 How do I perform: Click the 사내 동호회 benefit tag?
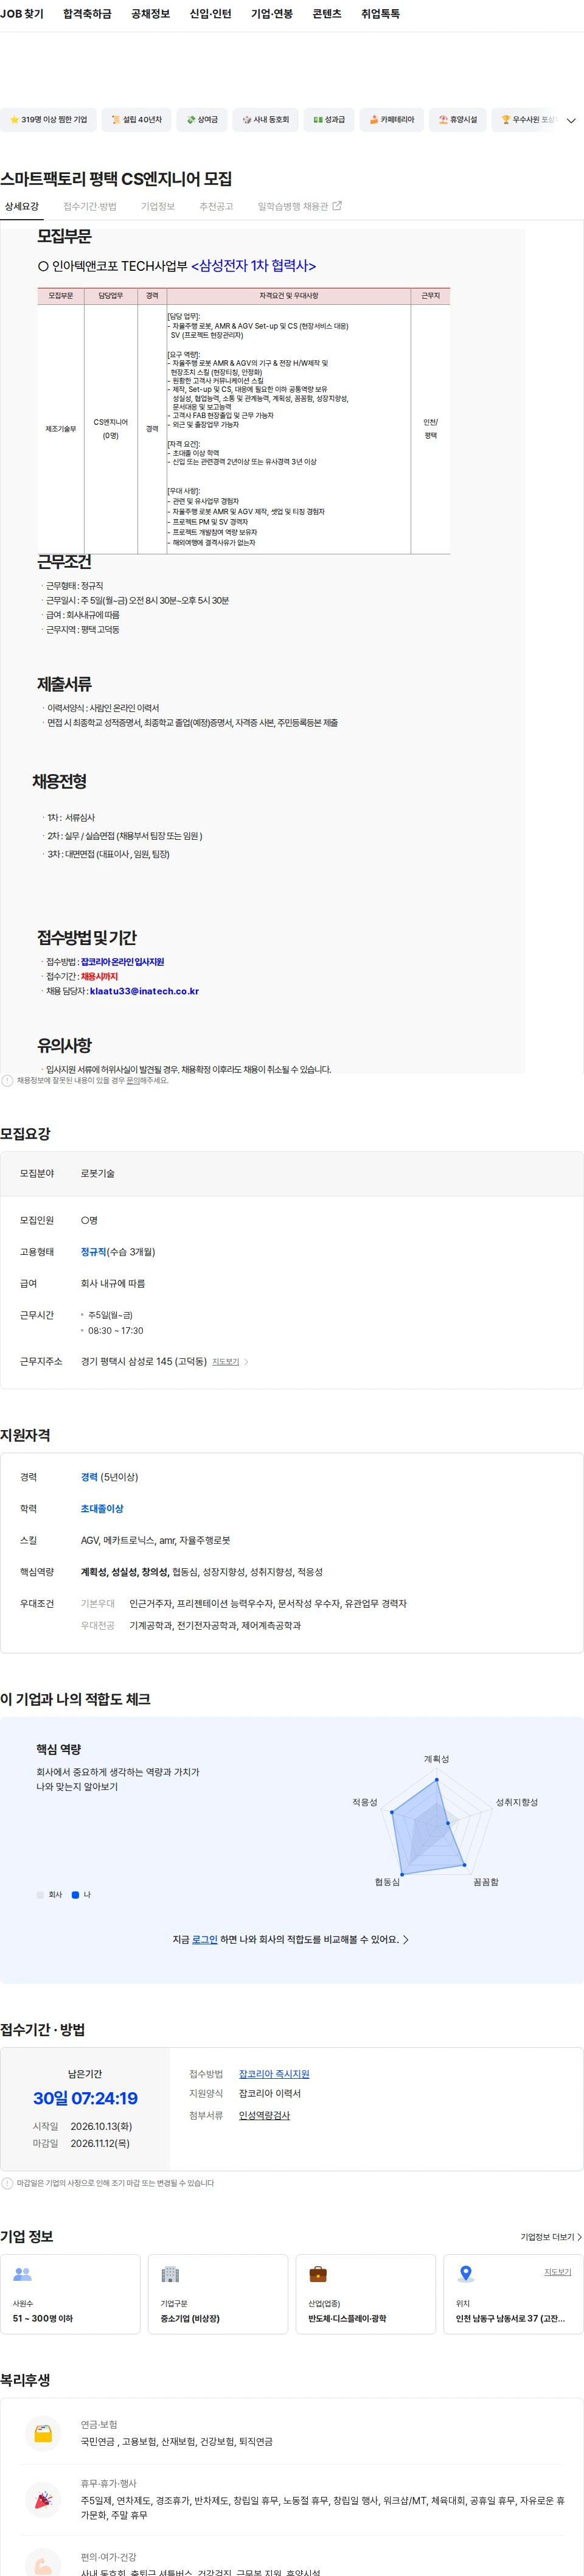click(x=265, y=120)
